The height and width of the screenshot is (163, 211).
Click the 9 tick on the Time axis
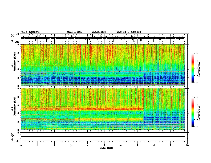pos(171,145)
